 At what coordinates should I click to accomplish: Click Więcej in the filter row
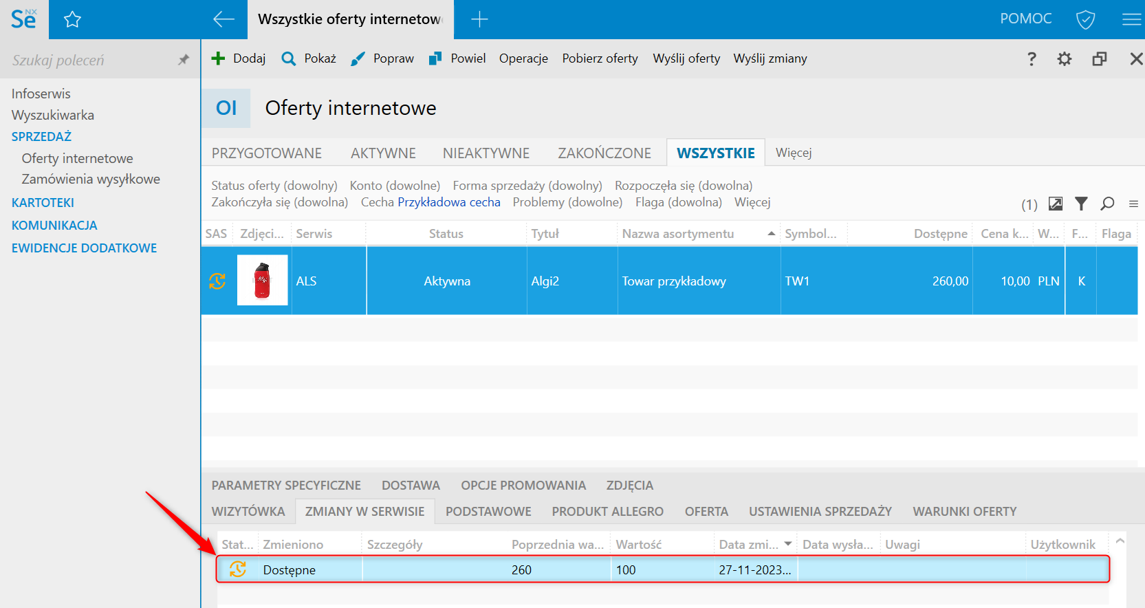pyautogui.click(x=752, y=202)
